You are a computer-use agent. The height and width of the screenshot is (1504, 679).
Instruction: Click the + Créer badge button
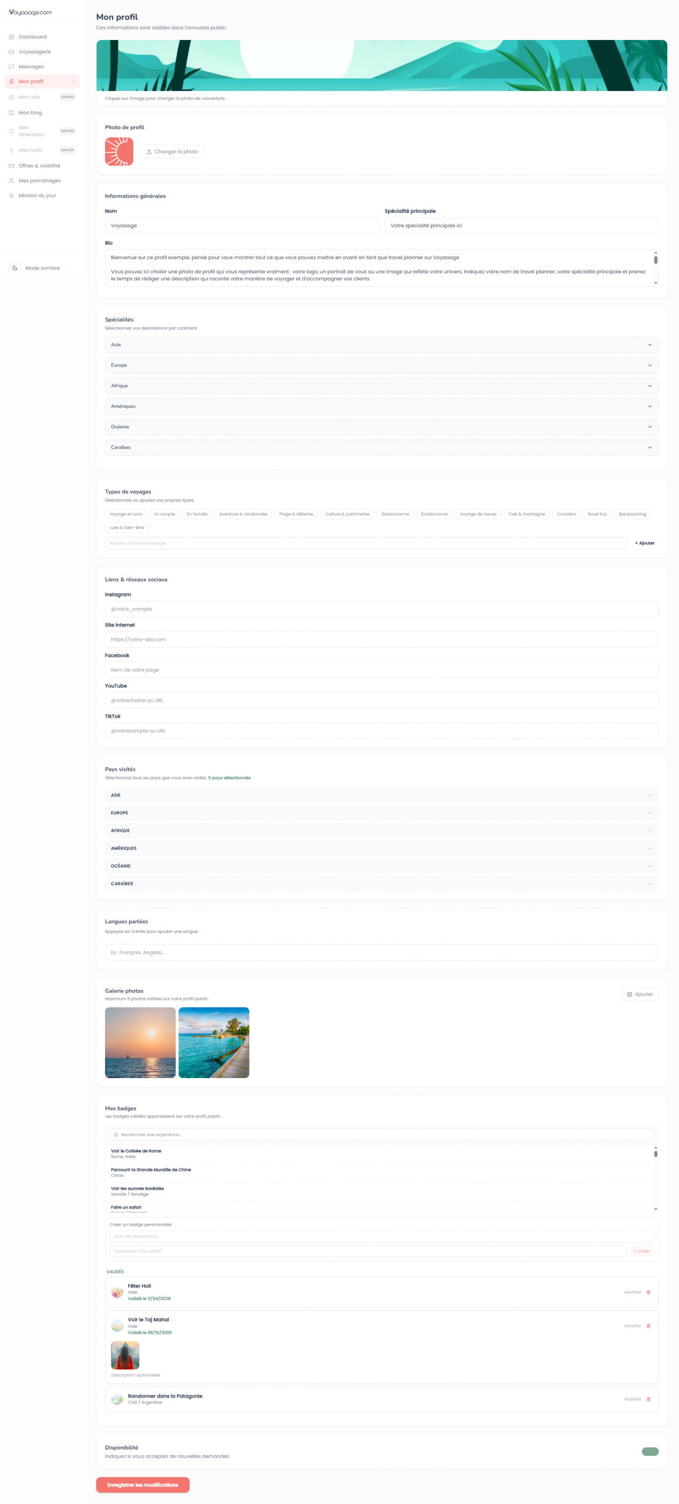(x=643, y=1251)
